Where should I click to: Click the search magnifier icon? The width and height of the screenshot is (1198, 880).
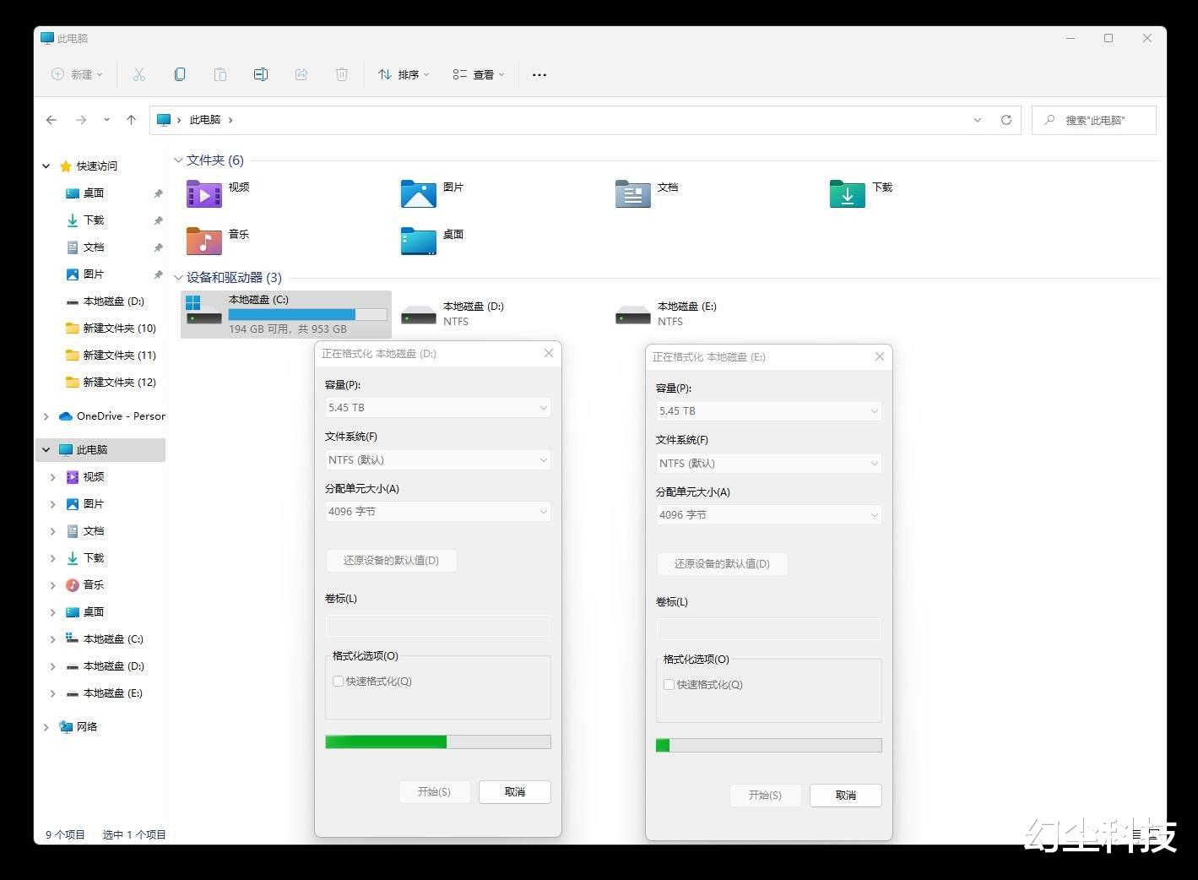[1049, 120]
